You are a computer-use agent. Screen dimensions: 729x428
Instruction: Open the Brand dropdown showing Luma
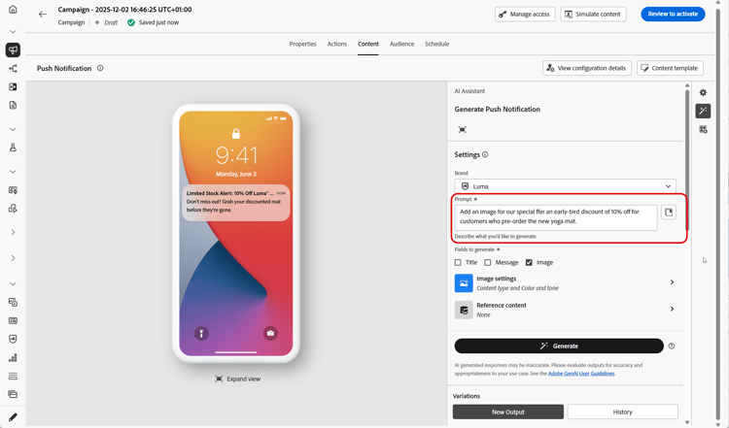tap(566, 186)
